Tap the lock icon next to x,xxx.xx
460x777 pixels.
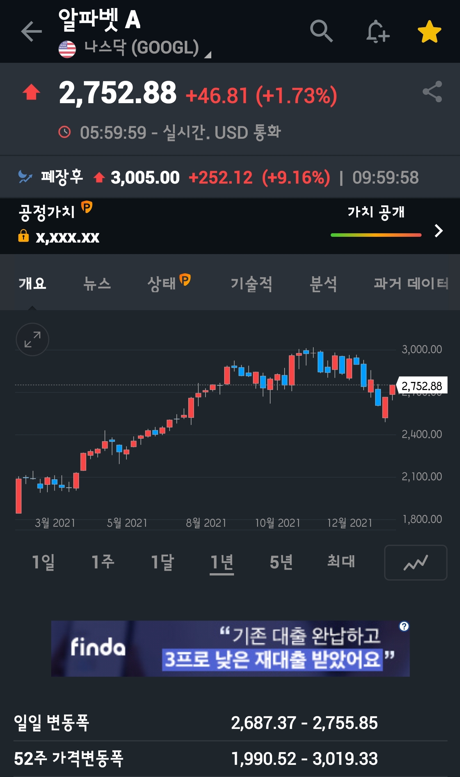click(x=23, y=236)
